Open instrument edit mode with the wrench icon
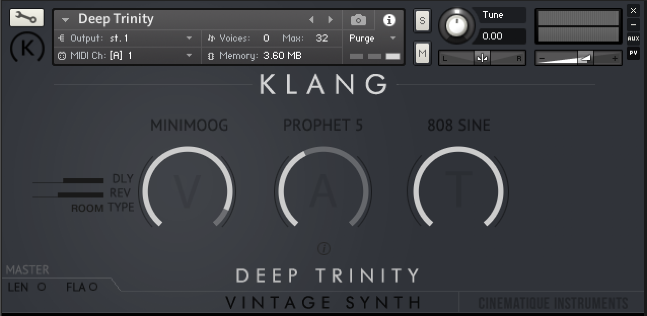647x316 pixels. pos(26,18)
